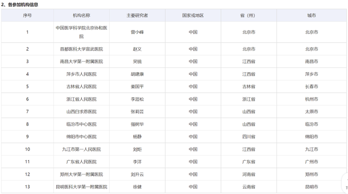Click the 国家或地区 column header
This screenshot has height=194, width=348.
(x=193, y=15)
